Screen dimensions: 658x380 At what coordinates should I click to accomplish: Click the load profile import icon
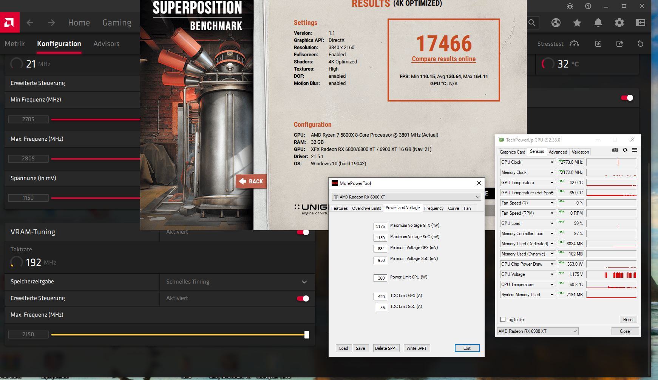598,44
